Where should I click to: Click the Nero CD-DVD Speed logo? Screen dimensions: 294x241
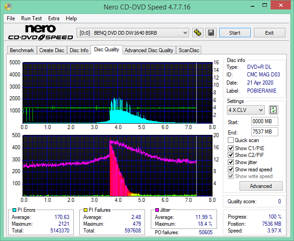coord(41,32)
